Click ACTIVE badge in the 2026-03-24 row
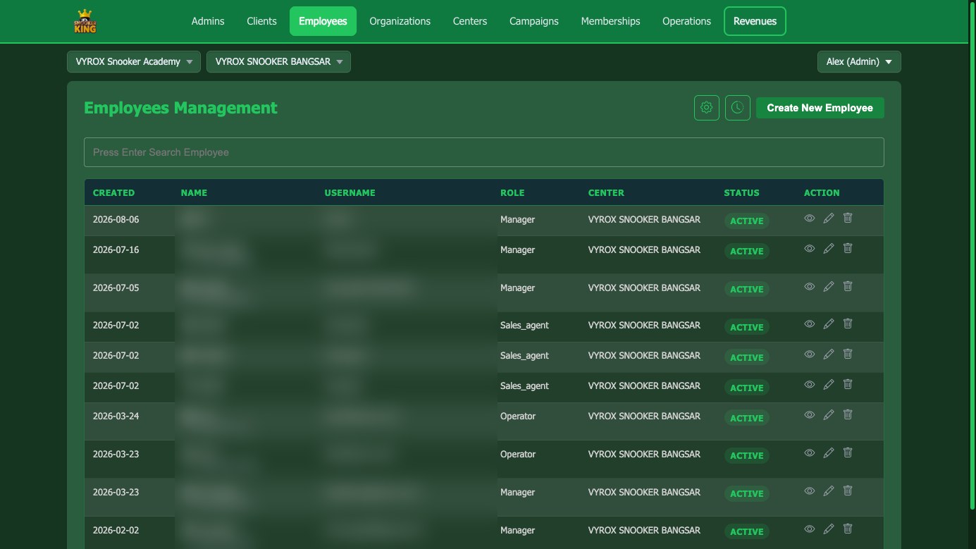Image resolution: width=976 pixels, height=549 pixels. (746, 418)
